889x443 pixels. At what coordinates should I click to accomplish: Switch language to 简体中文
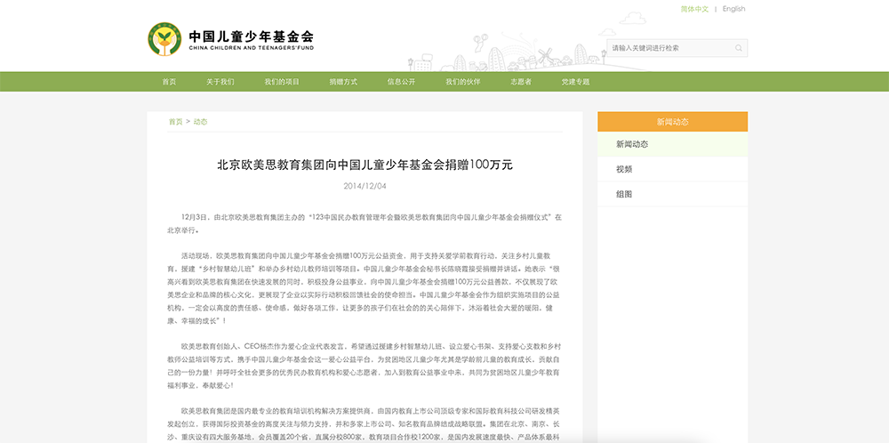pos(694,9)
